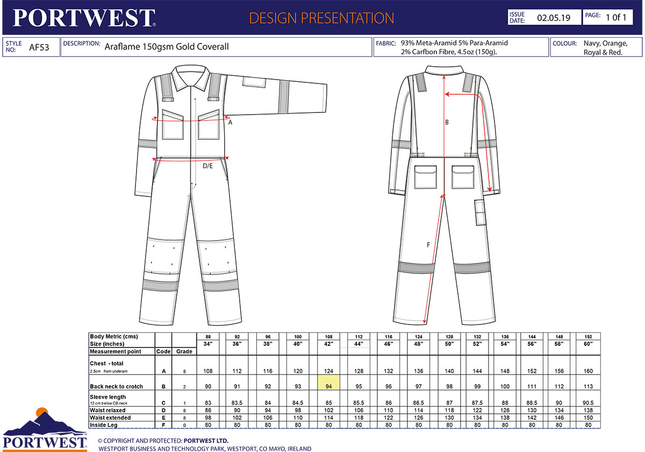Click the back neck to crotch label B
Viewport: 645px width, 452px height.
(446, 123)
